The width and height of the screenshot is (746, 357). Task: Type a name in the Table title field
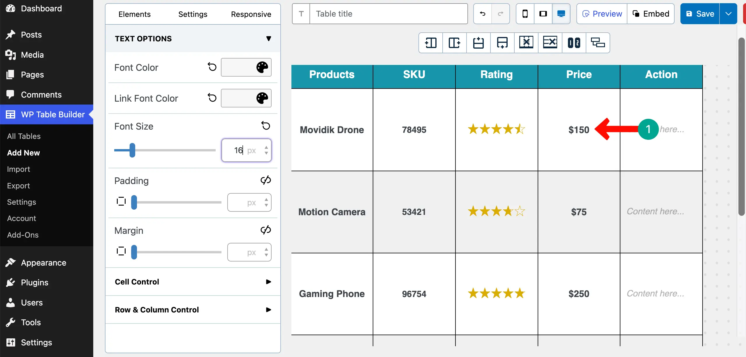388,13
